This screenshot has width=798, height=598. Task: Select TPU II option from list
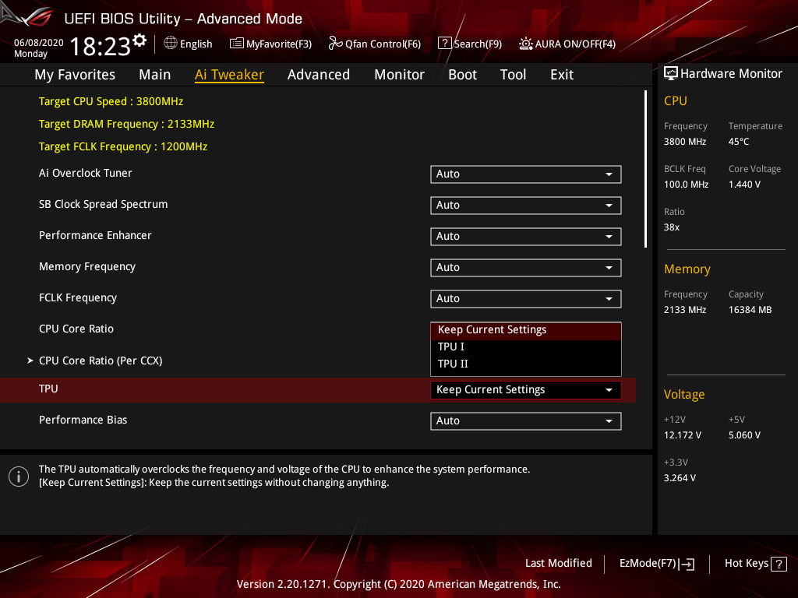click(x=526, y=364)
